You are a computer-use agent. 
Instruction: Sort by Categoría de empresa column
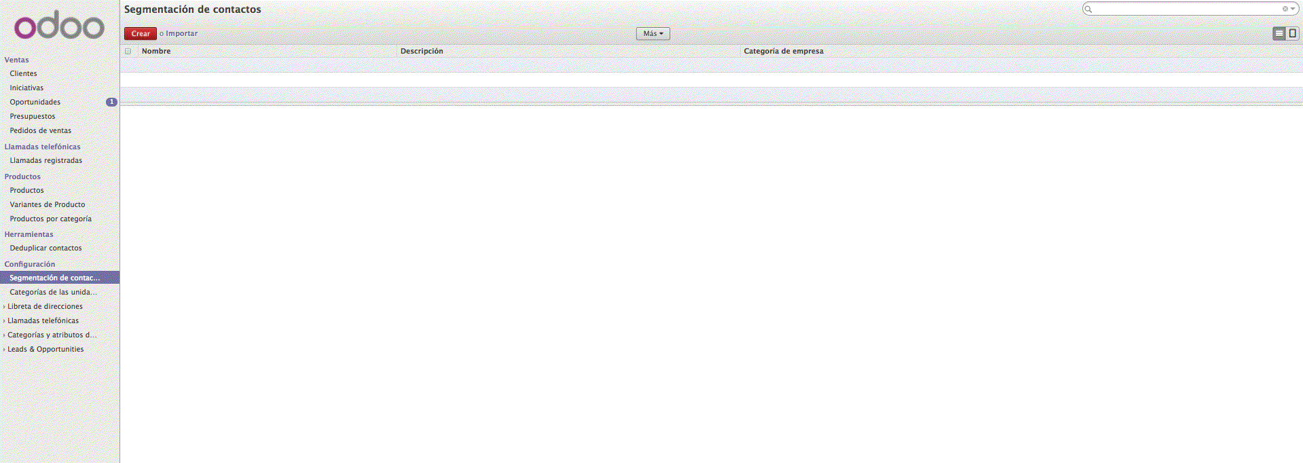[x=784, y=51]
